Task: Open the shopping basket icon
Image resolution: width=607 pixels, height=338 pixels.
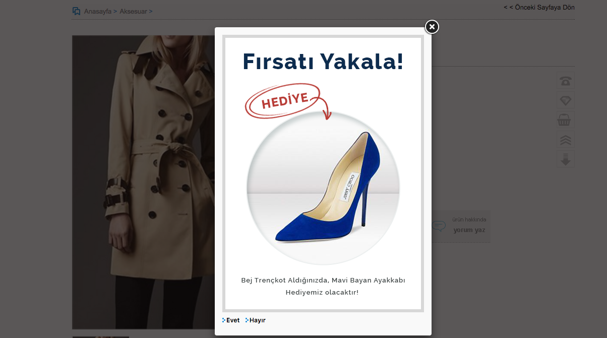Action: coord(566,120)
